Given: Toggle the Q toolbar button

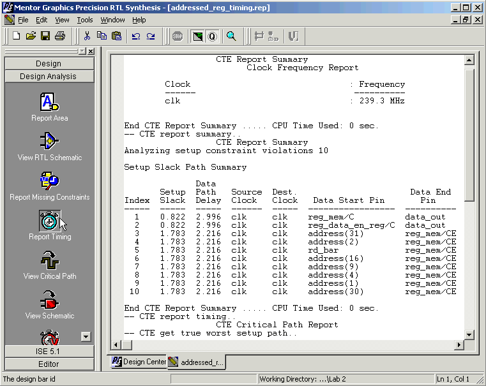Looking at the screenshot, I should [212, 36].
